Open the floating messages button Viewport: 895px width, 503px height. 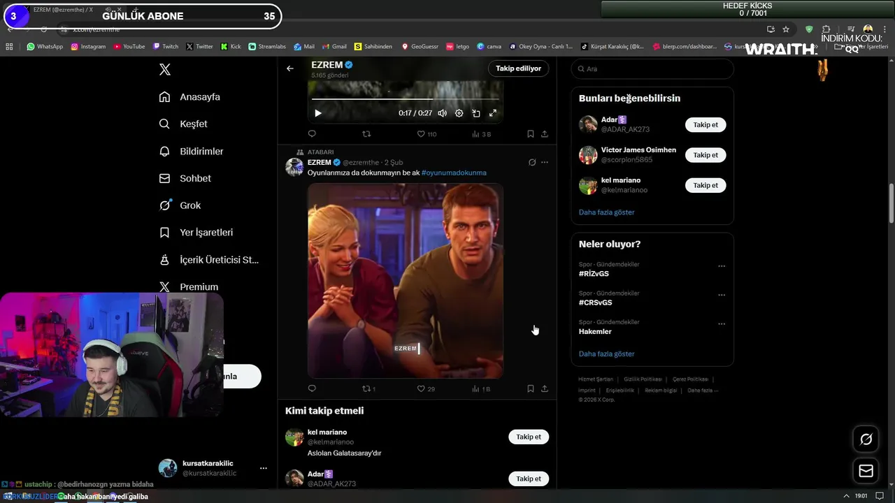pyautogui.click(x=866, y=471)
